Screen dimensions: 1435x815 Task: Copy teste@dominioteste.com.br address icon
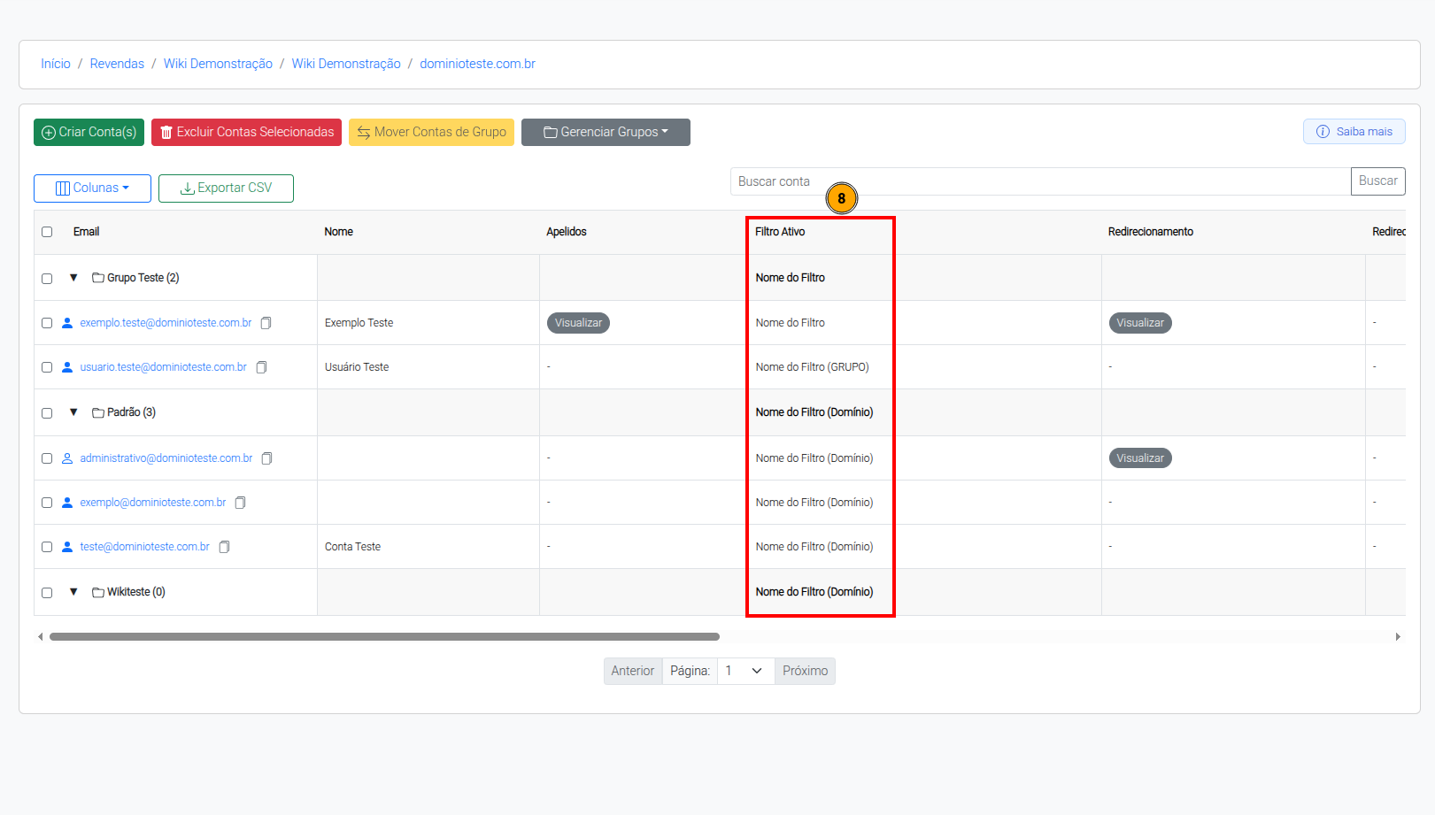(224, 547)
